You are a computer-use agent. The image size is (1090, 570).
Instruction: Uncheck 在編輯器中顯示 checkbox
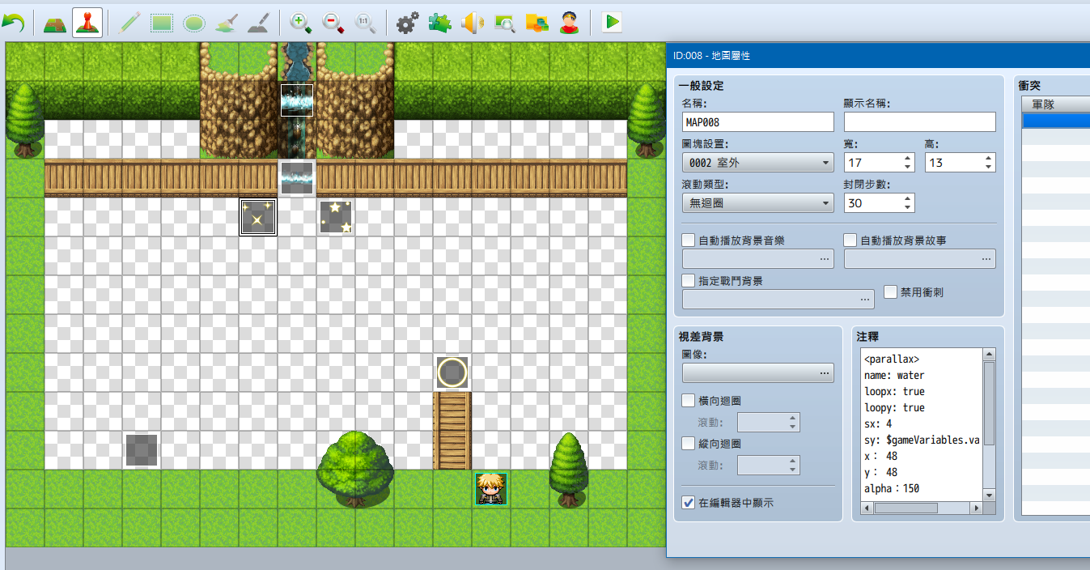point(689,503)
